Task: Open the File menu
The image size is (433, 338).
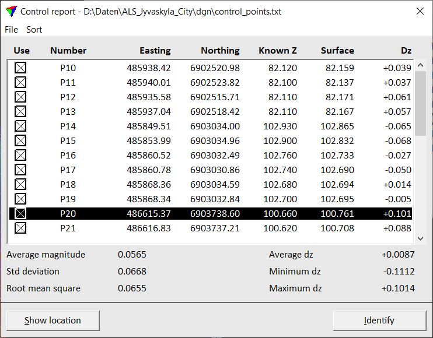Action: click(x=11, y=30)
